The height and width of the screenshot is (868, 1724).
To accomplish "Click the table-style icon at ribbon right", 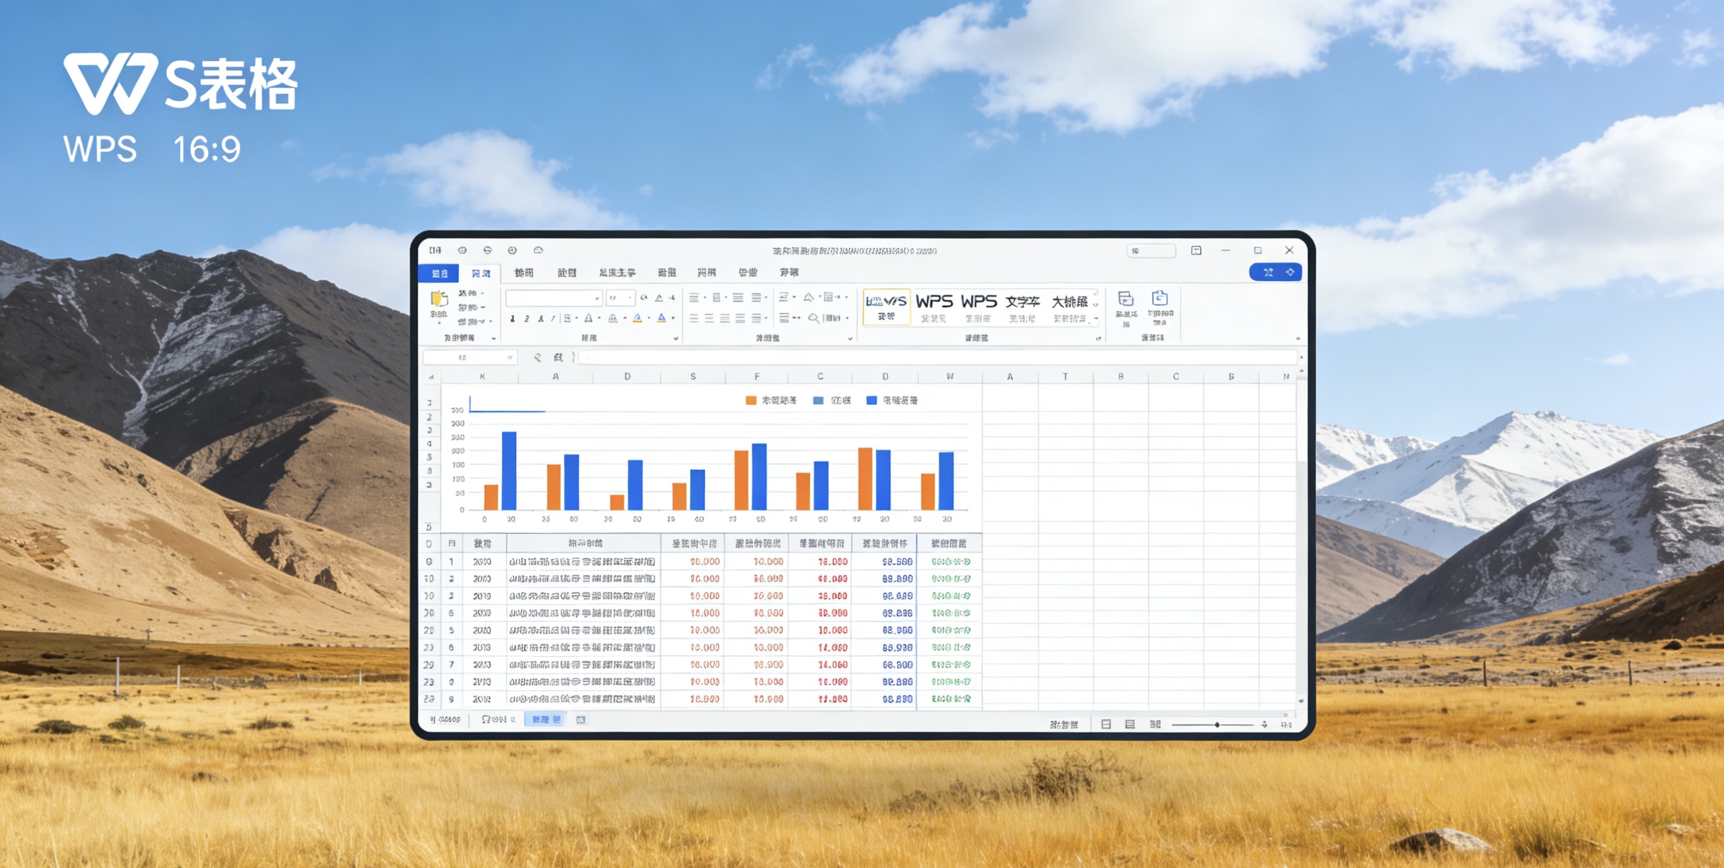I will pos(1126,299).
